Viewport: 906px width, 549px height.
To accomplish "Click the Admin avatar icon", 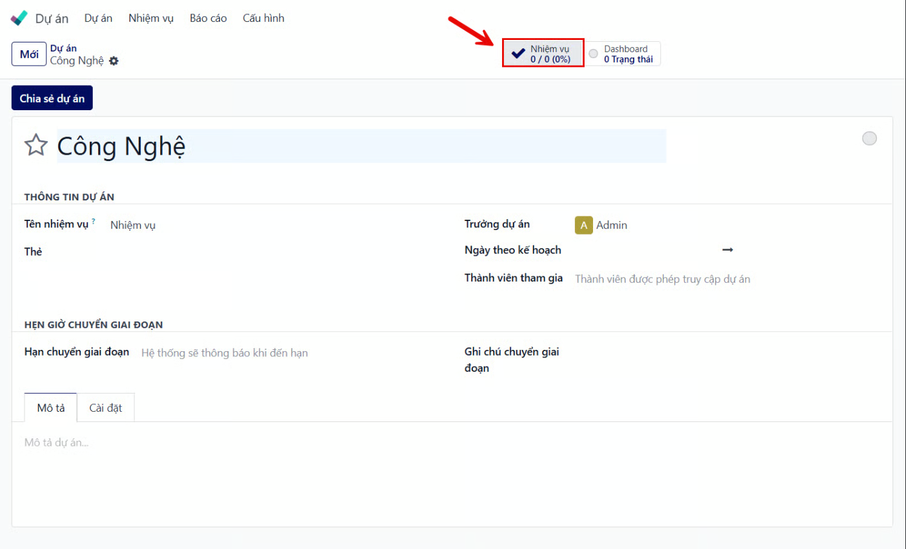I will point(583,225).
